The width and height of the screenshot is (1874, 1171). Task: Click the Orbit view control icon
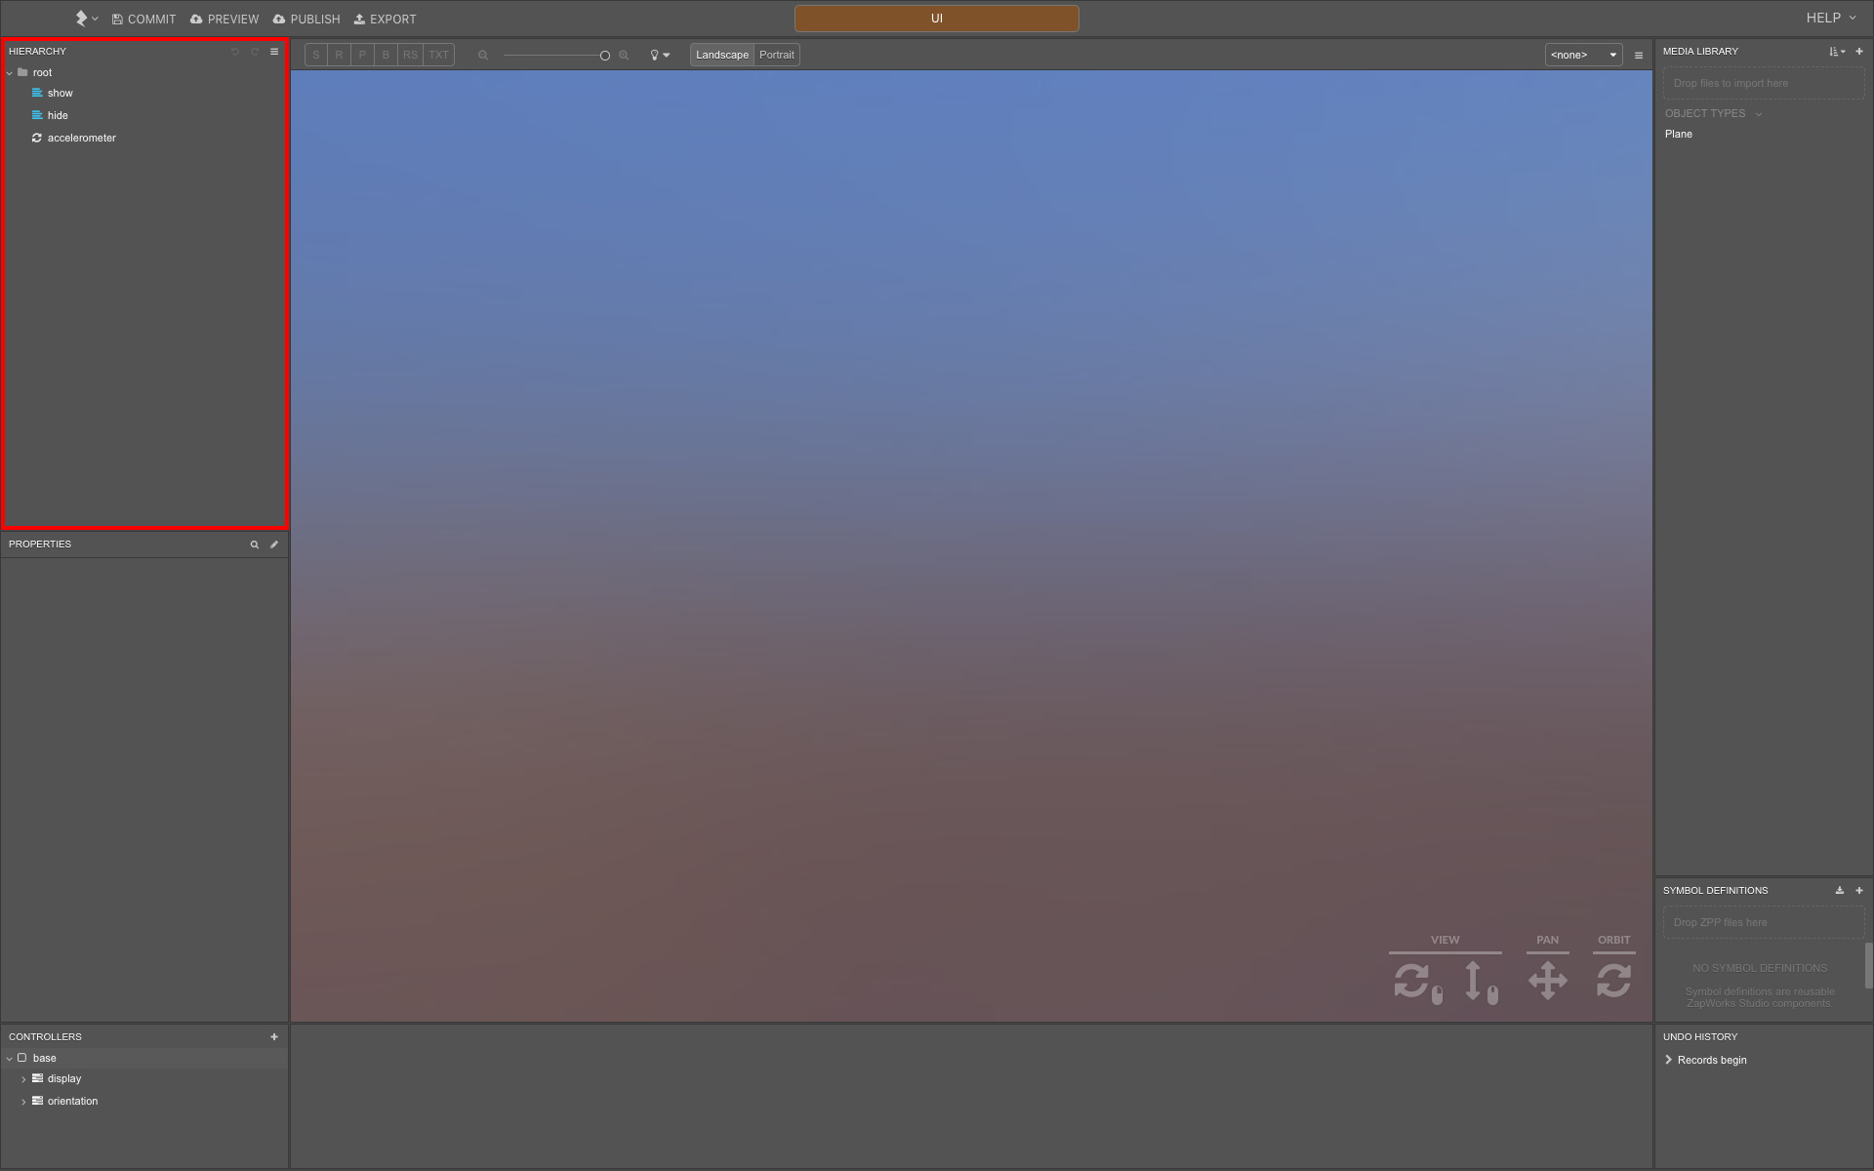[x=1613, y=980]
